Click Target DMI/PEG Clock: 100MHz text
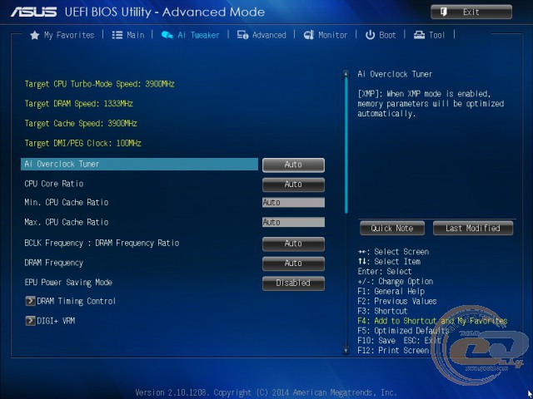The image size is (533, 399). (x=82, y=143)
